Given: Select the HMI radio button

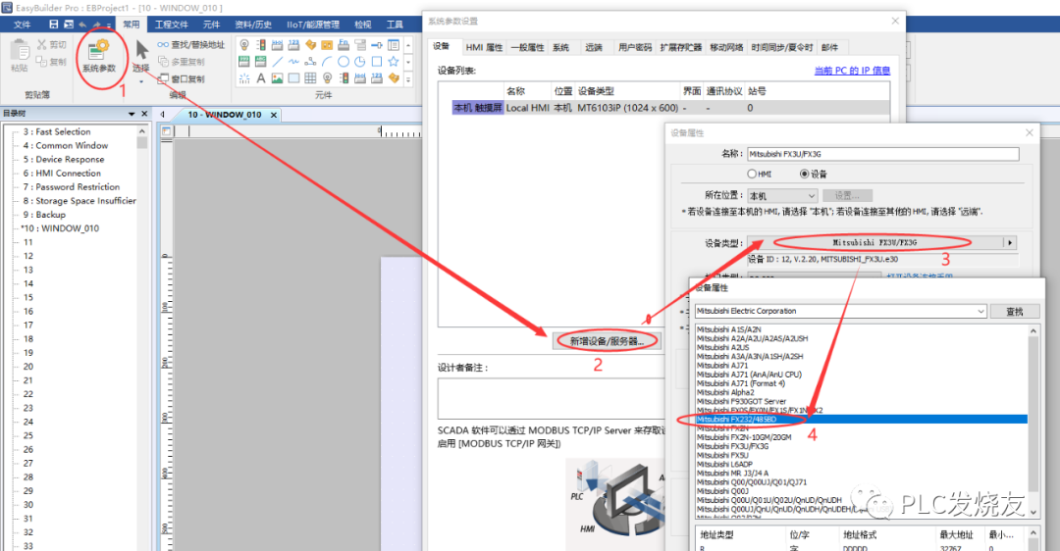Looking at the screenshot, I should [x=753, y=174].
